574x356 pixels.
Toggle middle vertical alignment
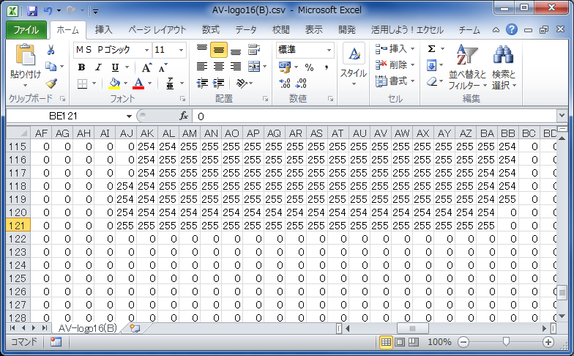218,50
